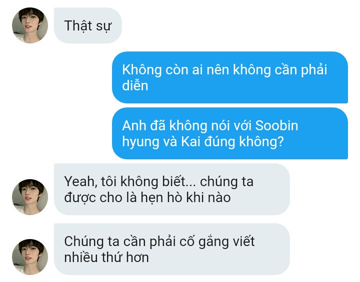Click the blue "Không còn ai nên không cần" bubble

click(x=230, y=77)
